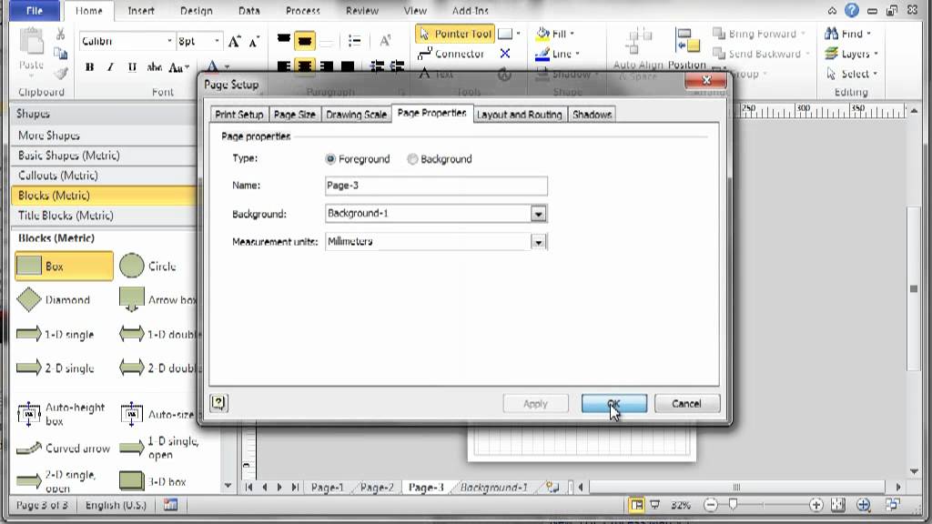
Task: Expand the Find dropdown
Action: [868, 34]
